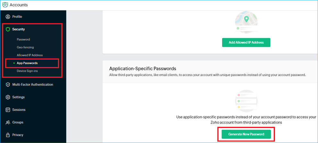Go to Device Sign-ins
The height and width of the screenshot is (143, 318).
pos(27,71)
